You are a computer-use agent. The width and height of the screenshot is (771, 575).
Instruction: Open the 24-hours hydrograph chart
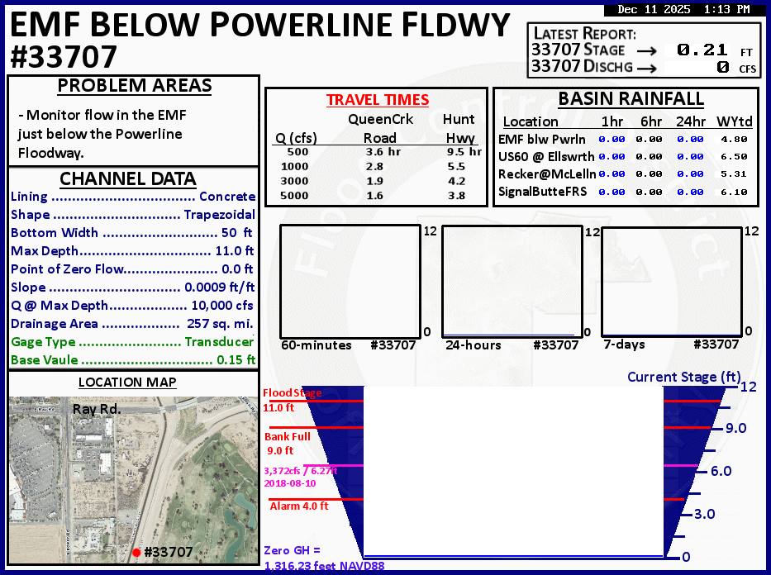[x=512, y=281]
